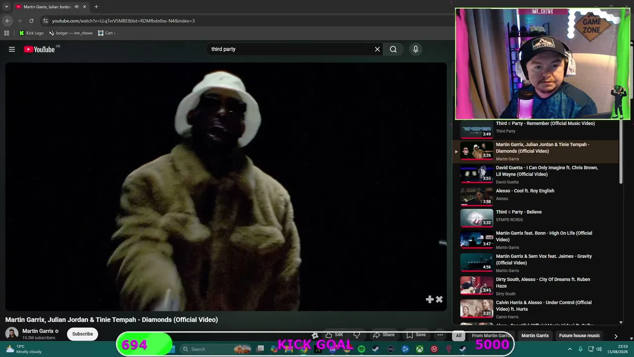Open Xbox app from the taskbar

[420, 349]
